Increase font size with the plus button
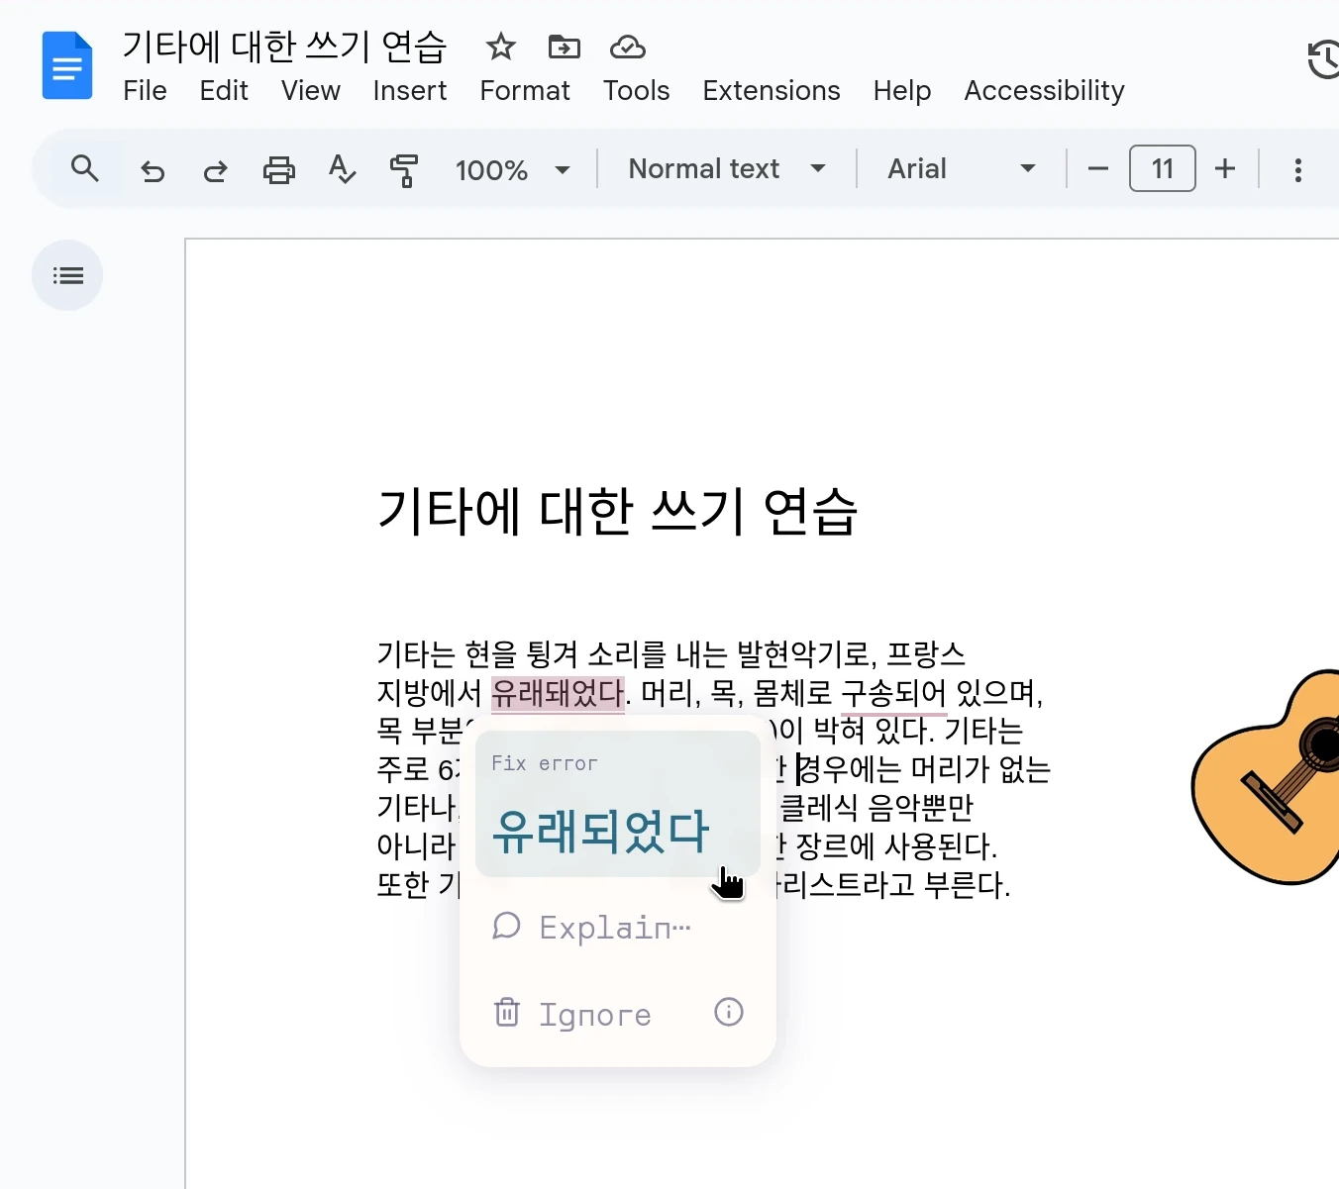This screenshot has width=1339, height=1189. point(1225,169)
